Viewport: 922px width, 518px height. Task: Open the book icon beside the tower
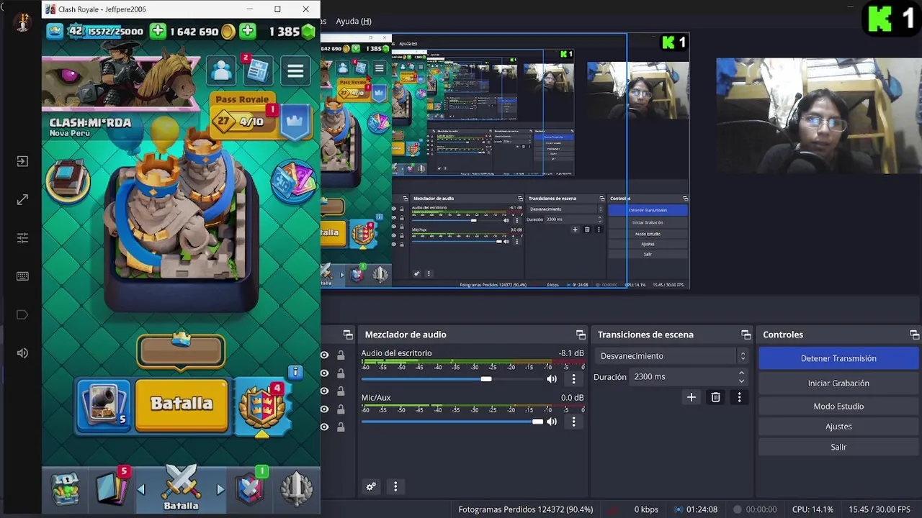click(x=68, y=181)
